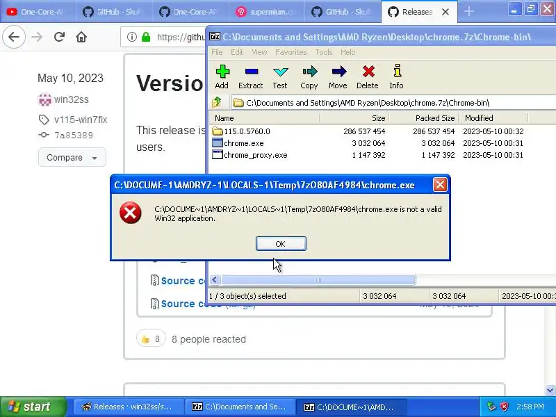Run the Test archive tool
556x417 pixels.
click(280, 77)
